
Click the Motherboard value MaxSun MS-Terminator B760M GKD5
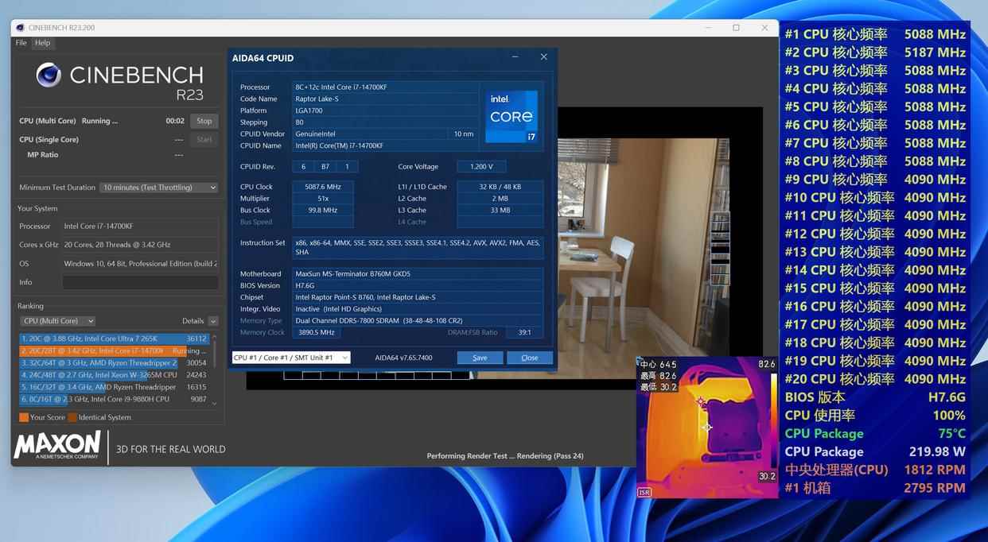click(418, 274)
